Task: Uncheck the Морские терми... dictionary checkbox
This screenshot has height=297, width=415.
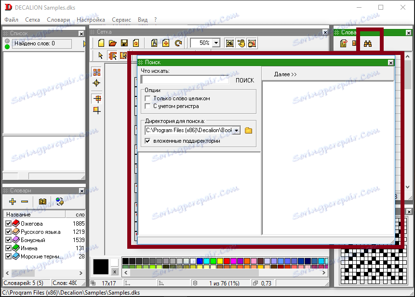Action: pyautogui.click(x=8, y=256)
